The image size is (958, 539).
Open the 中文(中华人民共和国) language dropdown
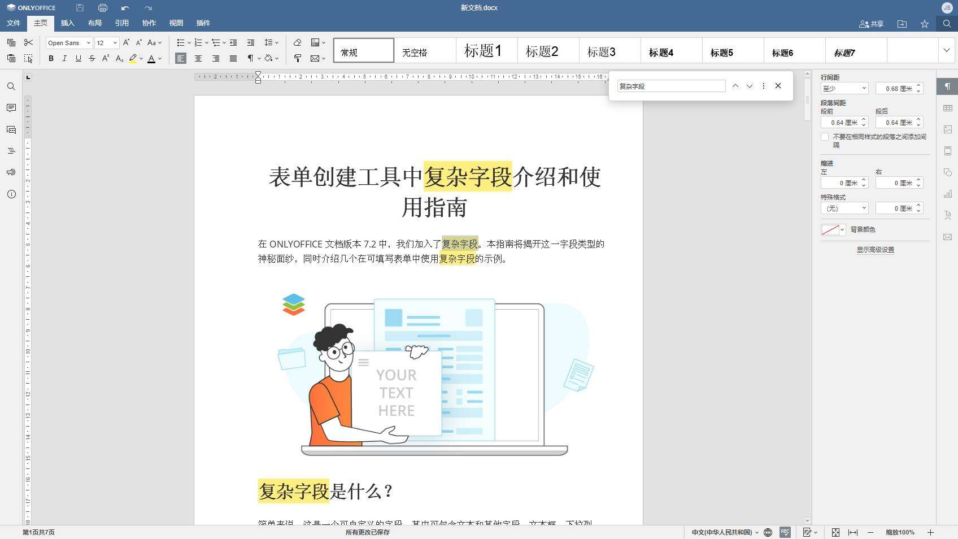coord(725,532)
